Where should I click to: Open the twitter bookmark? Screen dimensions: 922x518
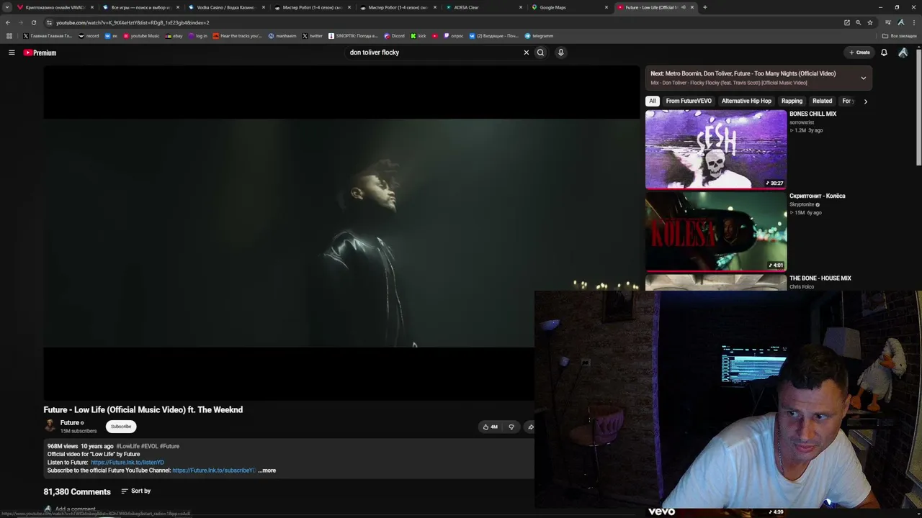[313, 36]
